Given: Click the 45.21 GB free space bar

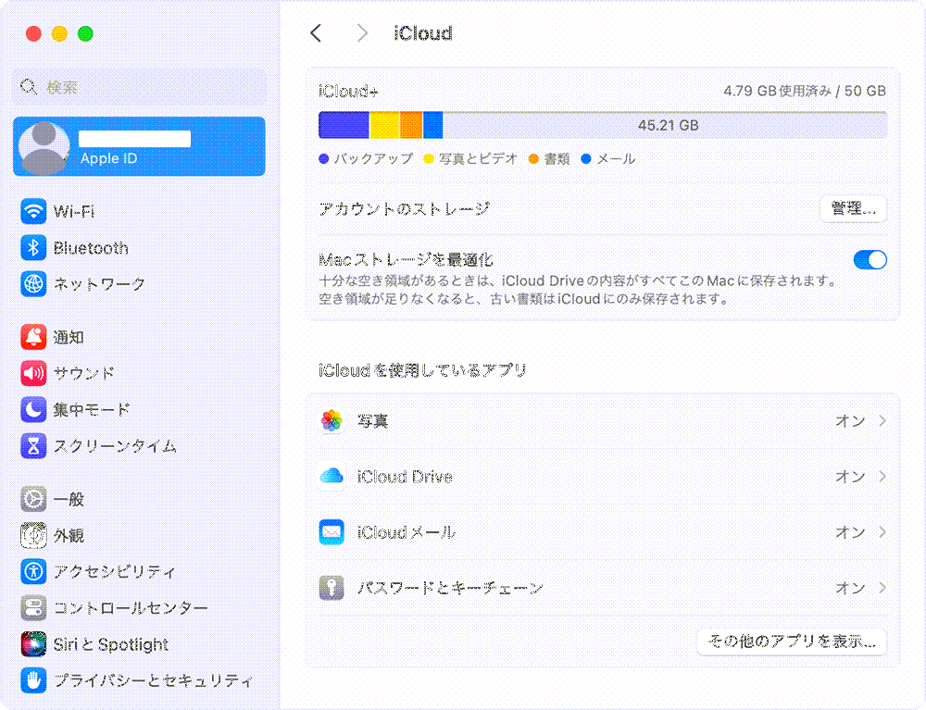Looking at the screenshot, I should pyautogui.click(x=665, y=125).
